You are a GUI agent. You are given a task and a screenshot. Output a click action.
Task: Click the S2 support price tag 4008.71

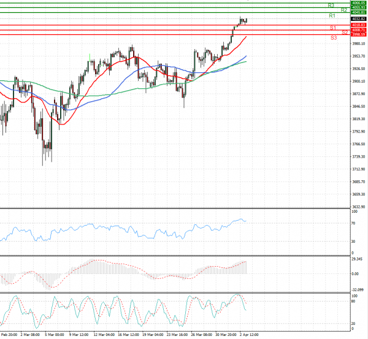point(358,30)
